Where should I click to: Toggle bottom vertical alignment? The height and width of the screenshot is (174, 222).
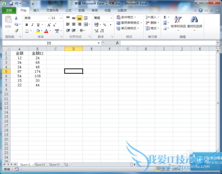coord(79,18)
